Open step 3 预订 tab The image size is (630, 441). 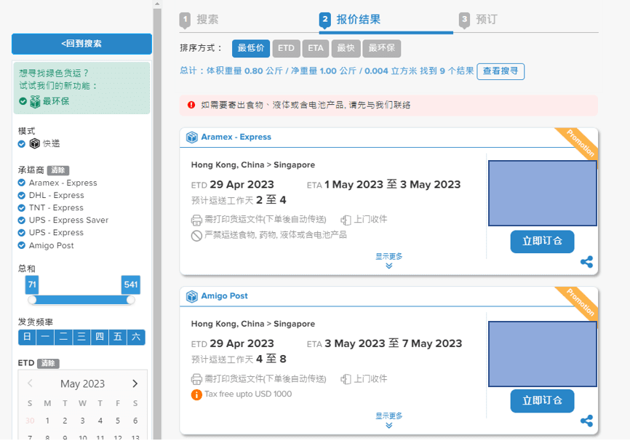click(478, 20)
